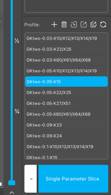Pick the GKtwo-0.05-X27/X51 profile
111x195 pixels.
click(x=66, y=103)
